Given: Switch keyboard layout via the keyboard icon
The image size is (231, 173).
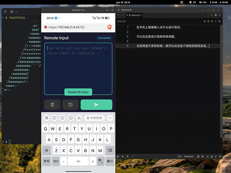Looking at the screenshot, I should [x=54, y=118].
